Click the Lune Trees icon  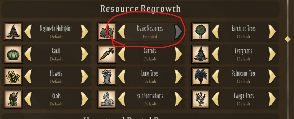[x=107, y=77]
